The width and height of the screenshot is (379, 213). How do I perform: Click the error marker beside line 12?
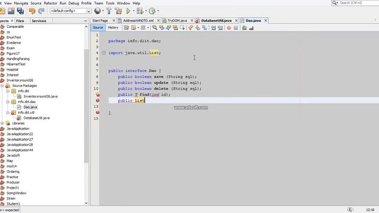coord(97,101)
